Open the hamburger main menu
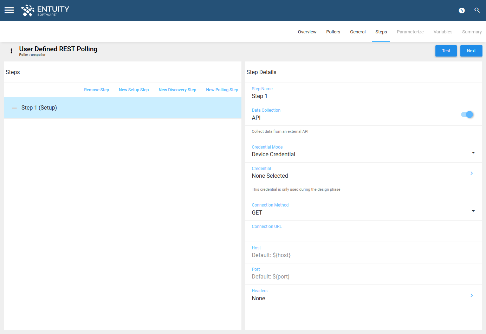The image size is (486, 334). click(9, 10)
